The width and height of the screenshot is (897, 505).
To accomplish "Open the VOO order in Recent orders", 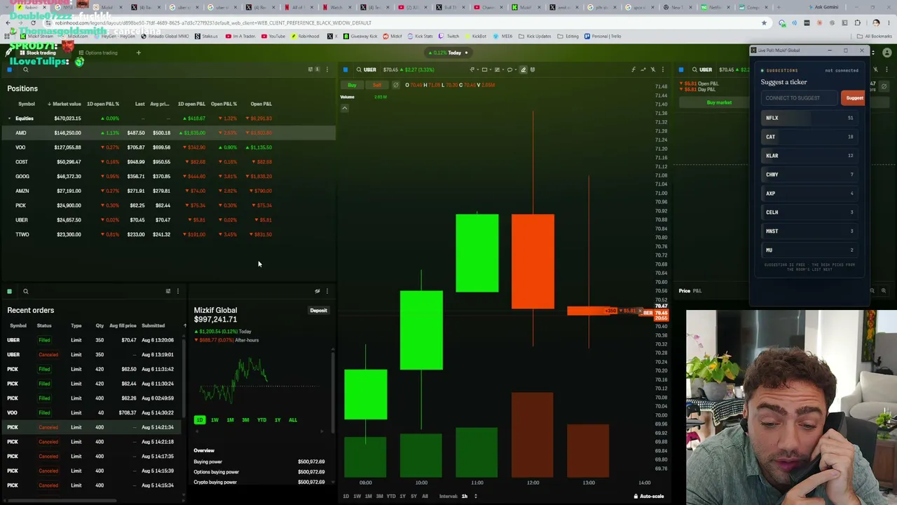I will [x=91, y=412].
